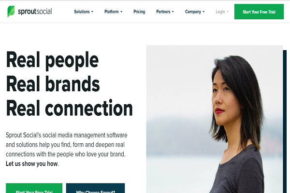Expand the Platform navigation menu
The width and height of the screenshot is (290, 193).
(x=114, y=12)
